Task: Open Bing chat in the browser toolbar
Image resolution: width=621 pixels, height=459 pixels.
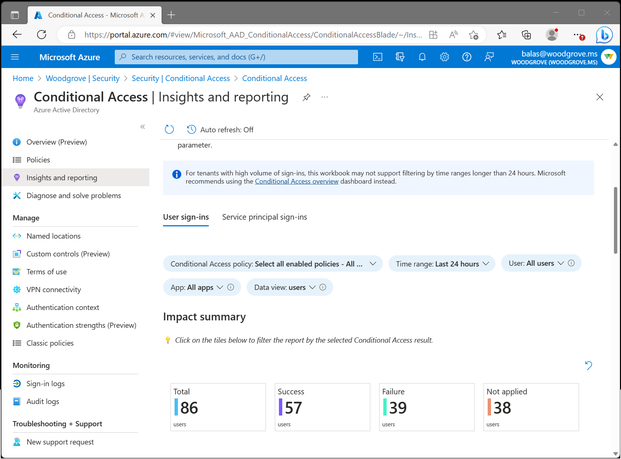Action: 604,35
